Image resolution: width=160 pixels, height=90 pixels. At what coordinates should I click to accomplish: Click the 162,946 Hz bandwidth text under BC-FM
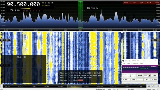tap(46, 5)
